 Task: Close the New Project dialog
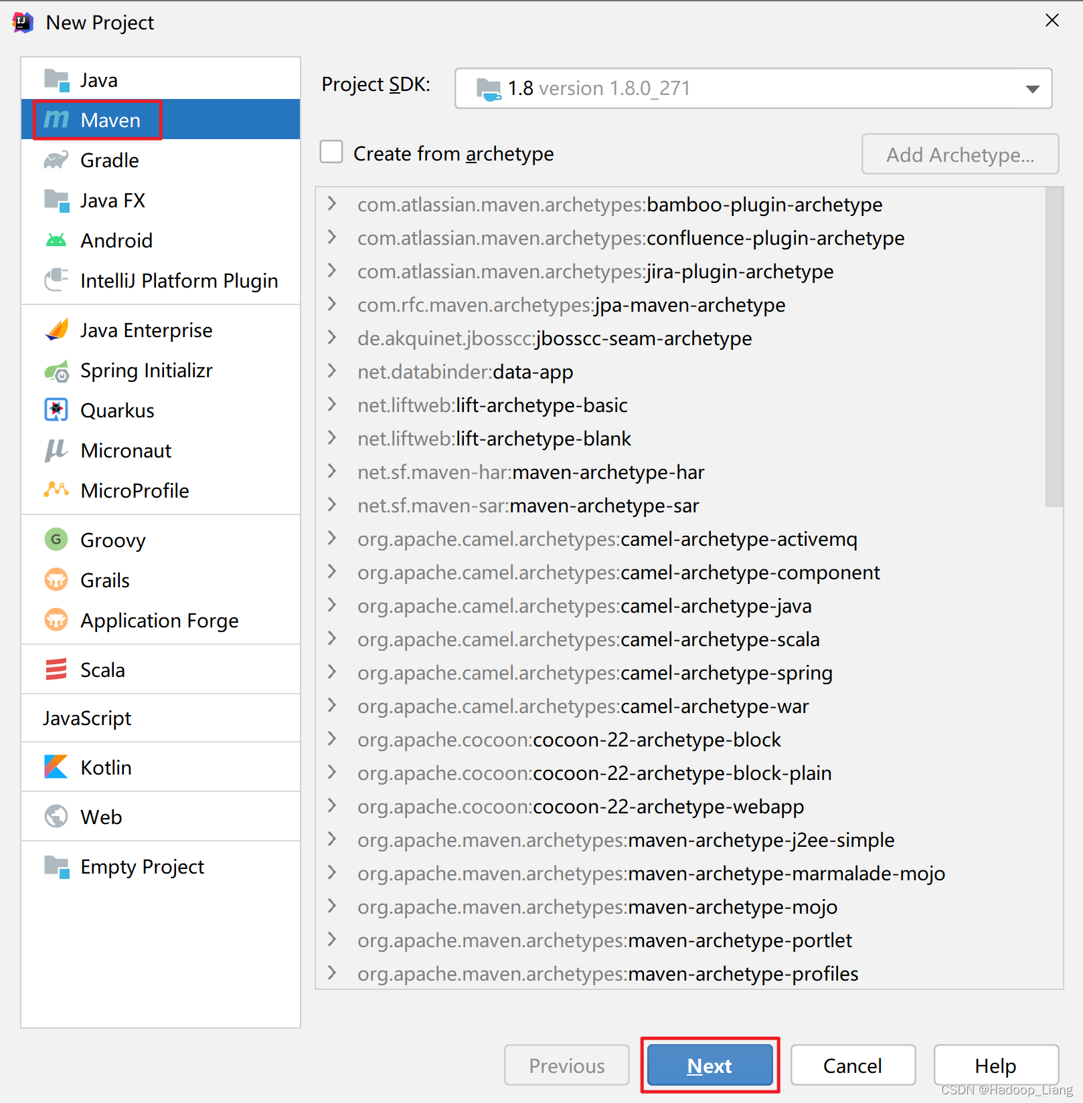pyautogui.click(x=1052, y=21)
